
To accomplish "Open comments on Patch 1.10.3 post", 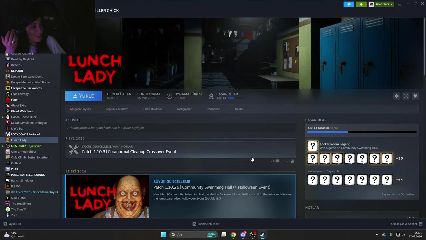I will click(x=275, y=161).
